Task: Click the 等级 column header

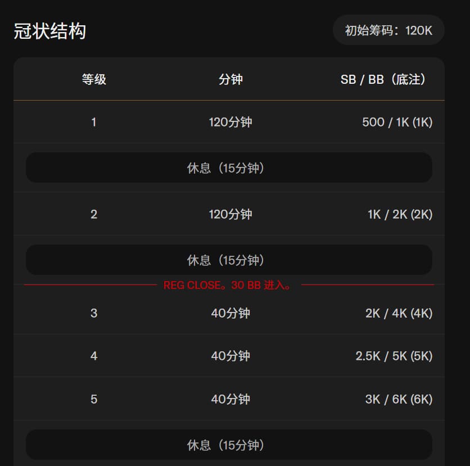Action: (x=94, y=79)
